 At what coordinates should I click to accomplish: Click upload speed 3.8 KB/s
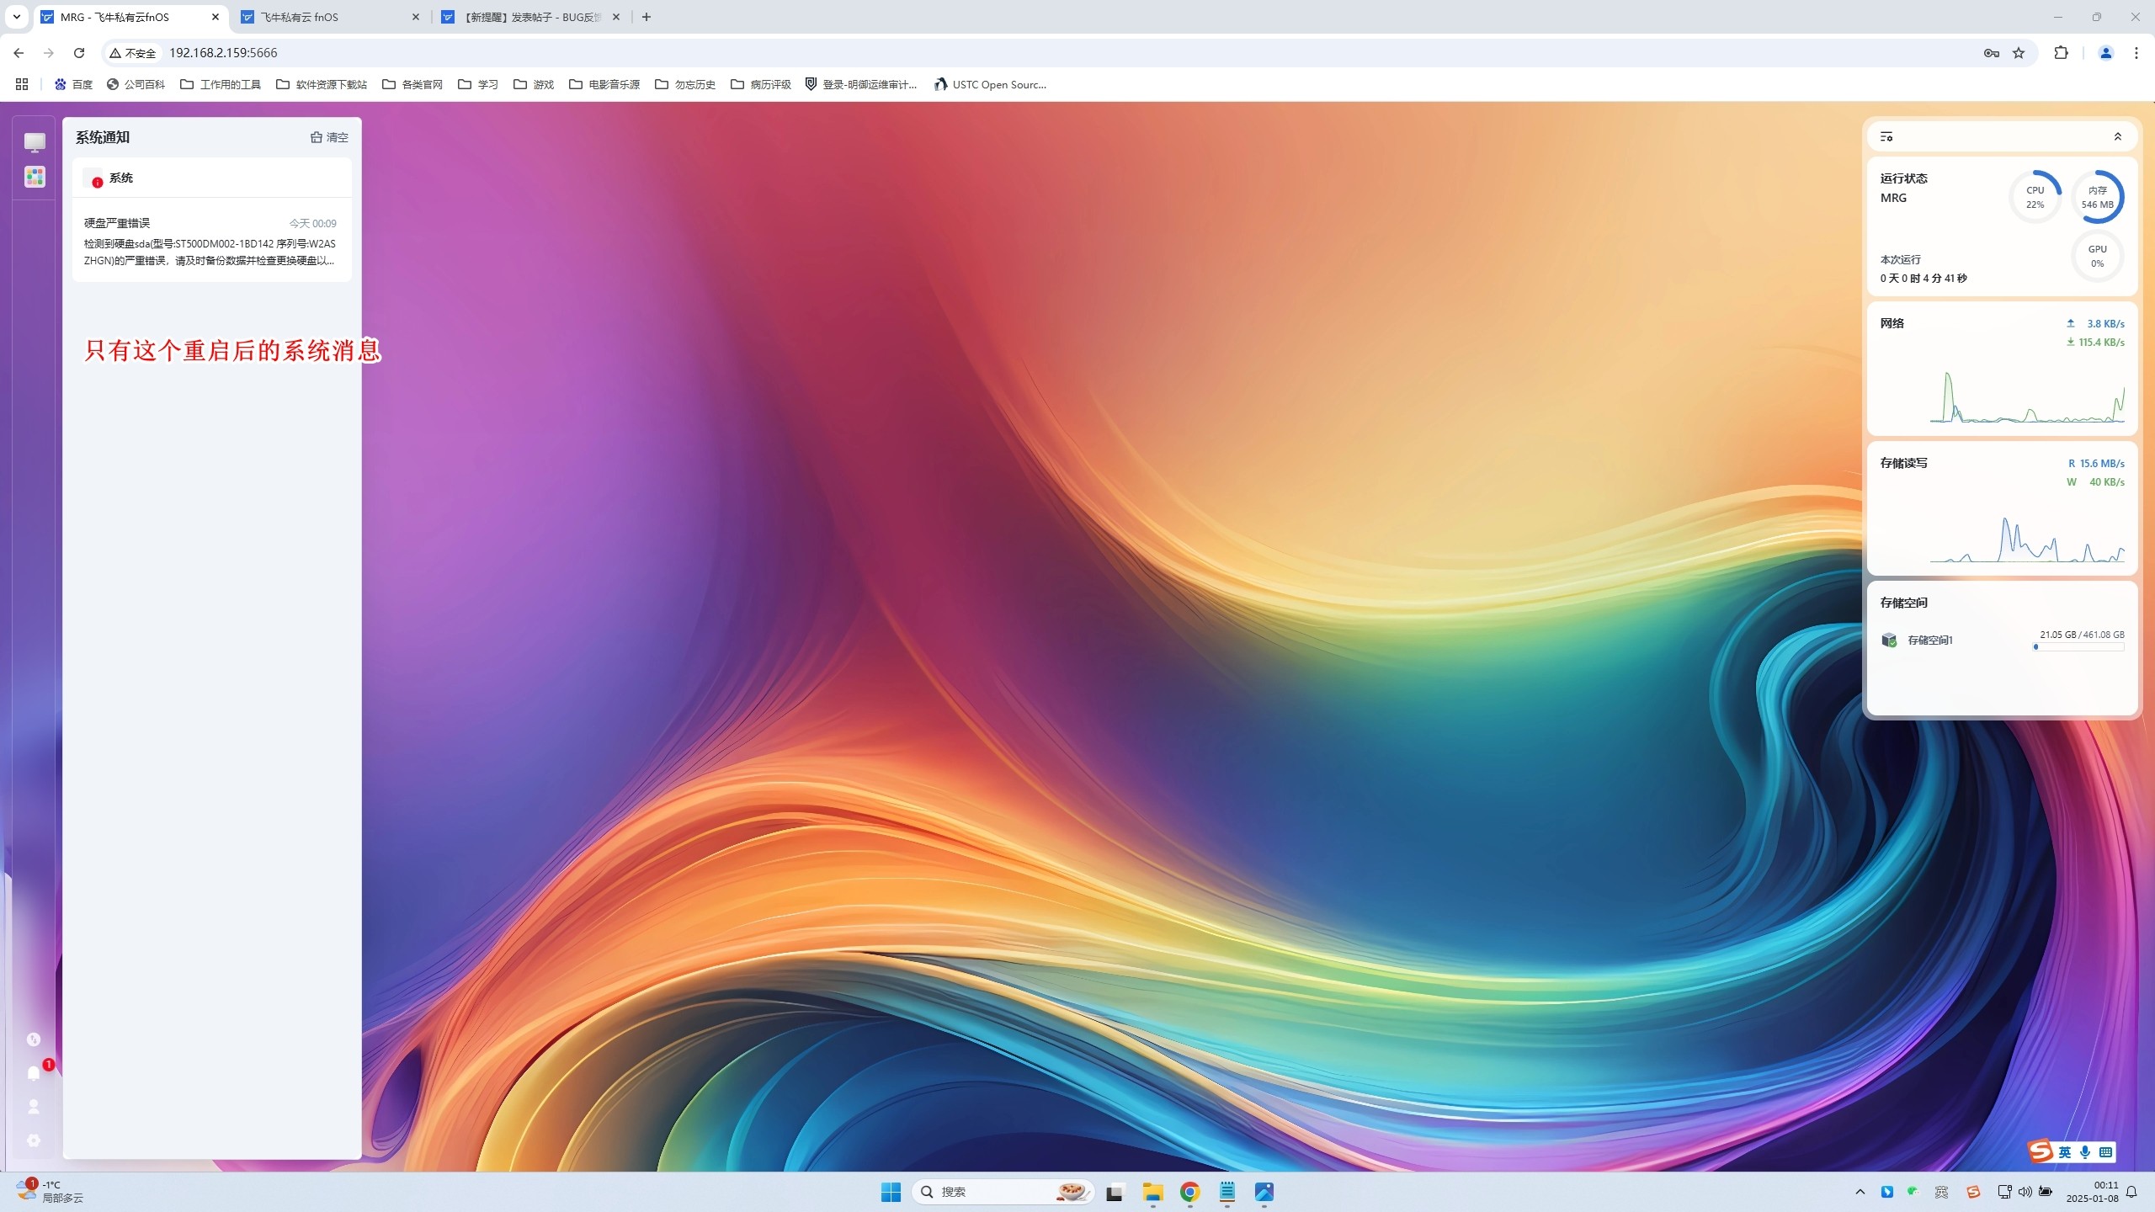point(2095,324)
